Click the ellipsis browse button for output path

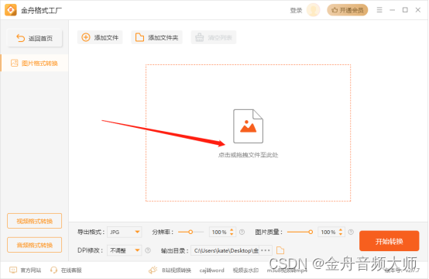(266, 250)
